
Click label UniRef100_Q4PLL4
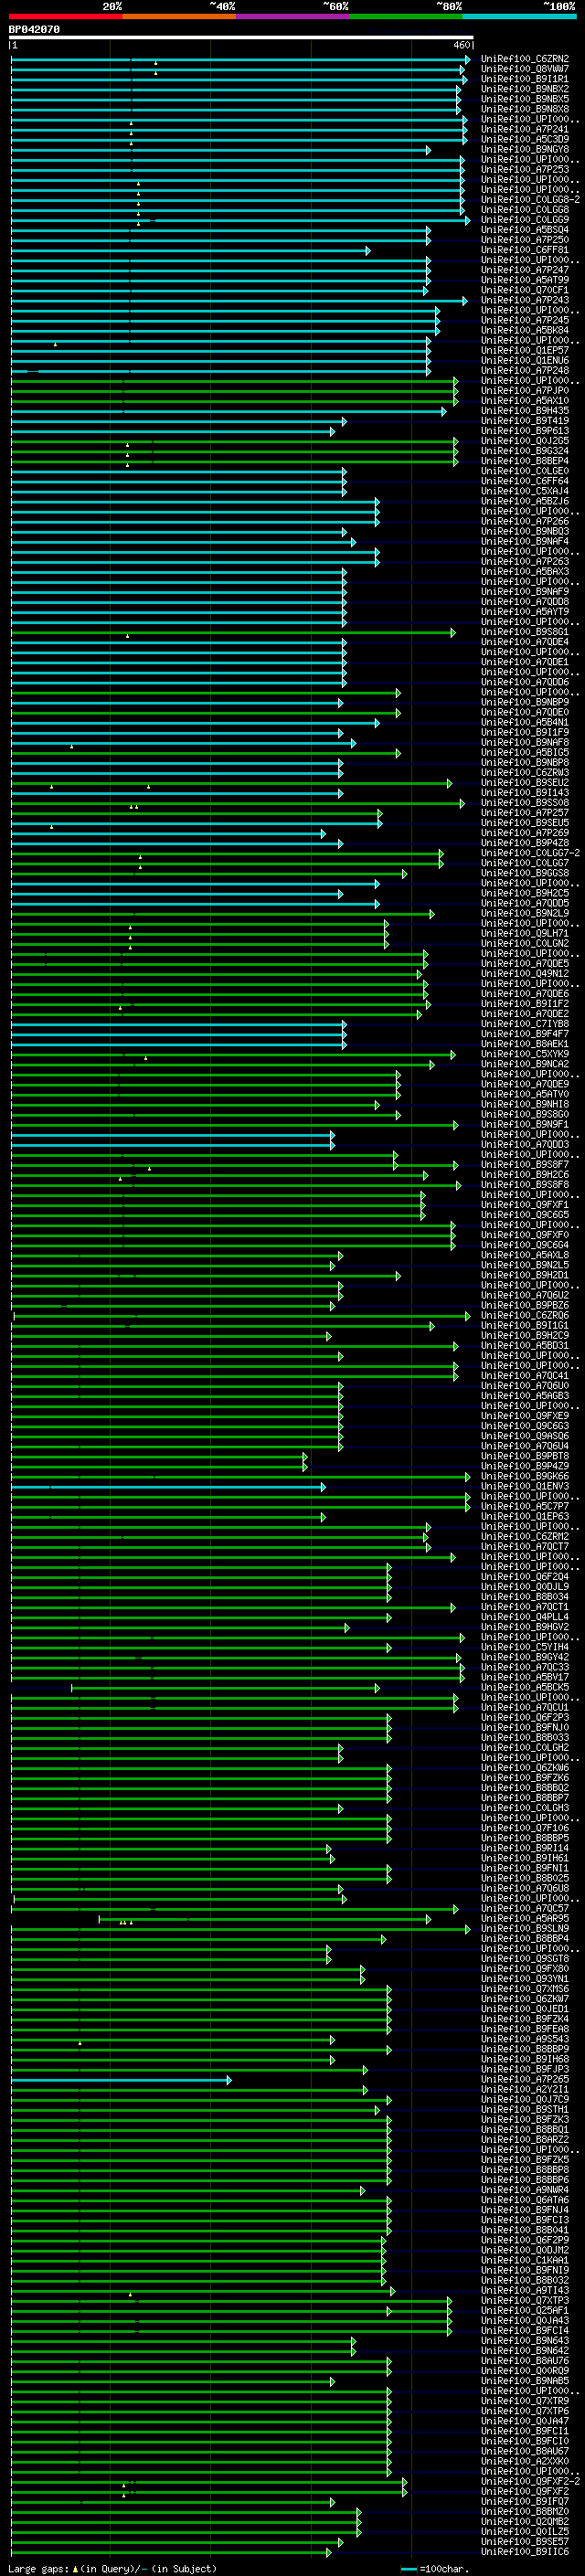point(525,1617)
